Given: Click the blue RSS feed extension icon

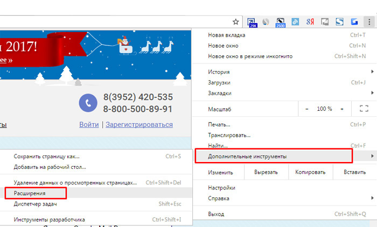Looking at the screenshot, I should pyautogui.click(x=295, y=22).
